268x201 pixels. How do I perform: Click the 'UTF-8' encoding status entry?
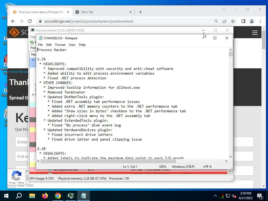(207, 166)
